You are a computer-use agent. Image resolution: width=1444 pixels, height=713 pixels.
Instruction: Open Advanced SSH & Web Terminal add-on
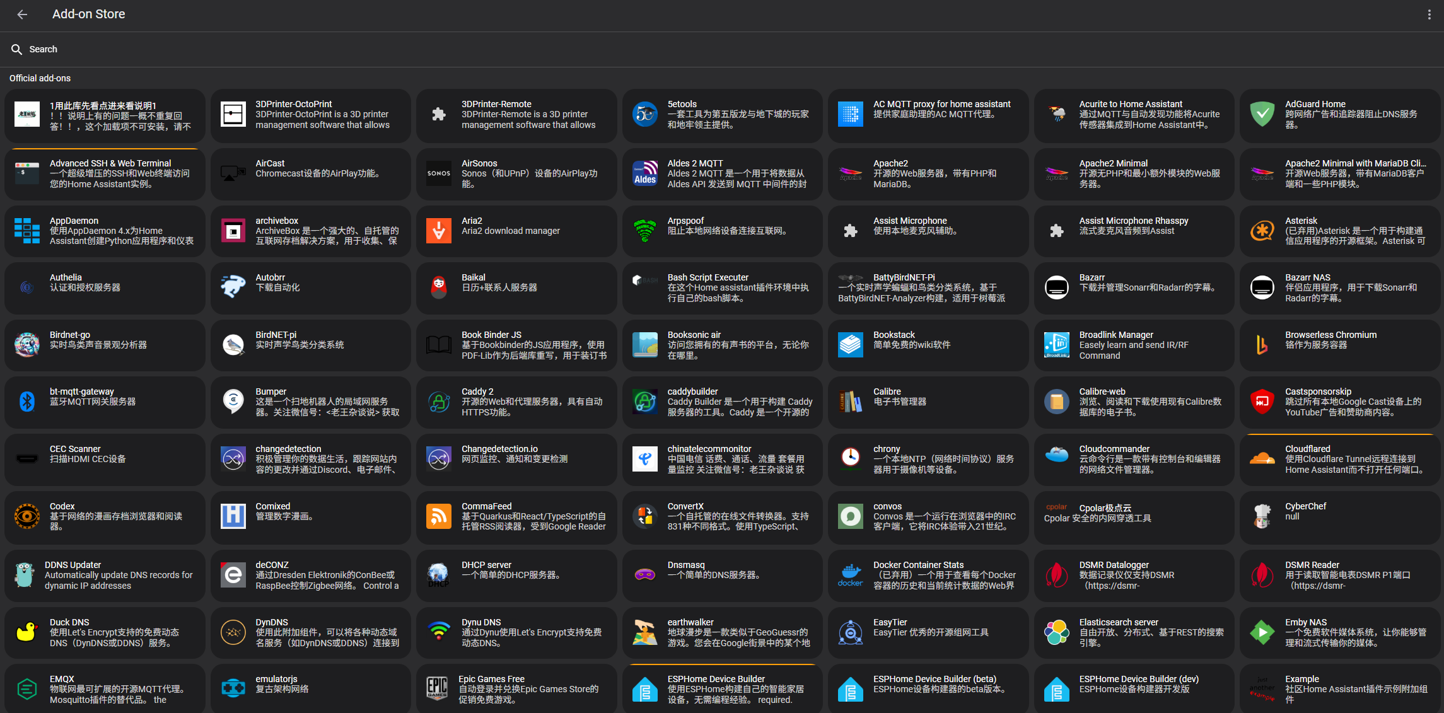[105, 174]
